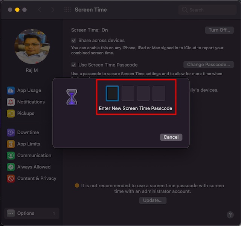Toggle Share across devices checkbox
The width and height of the screenshot is (241, 226).
74,41
